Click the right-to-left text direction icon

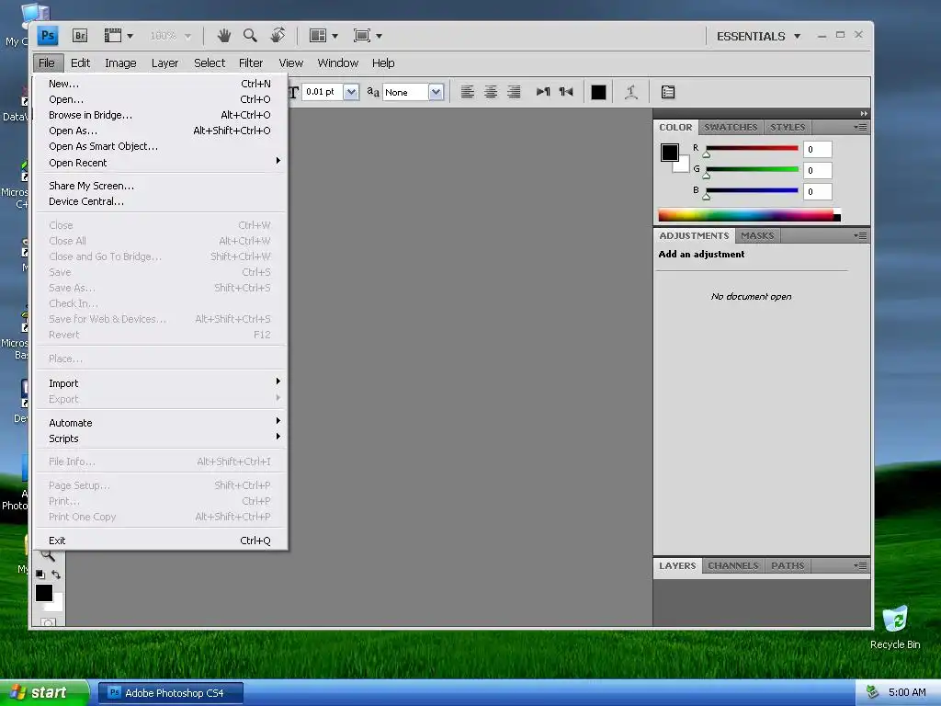click(x=566, y=92)
